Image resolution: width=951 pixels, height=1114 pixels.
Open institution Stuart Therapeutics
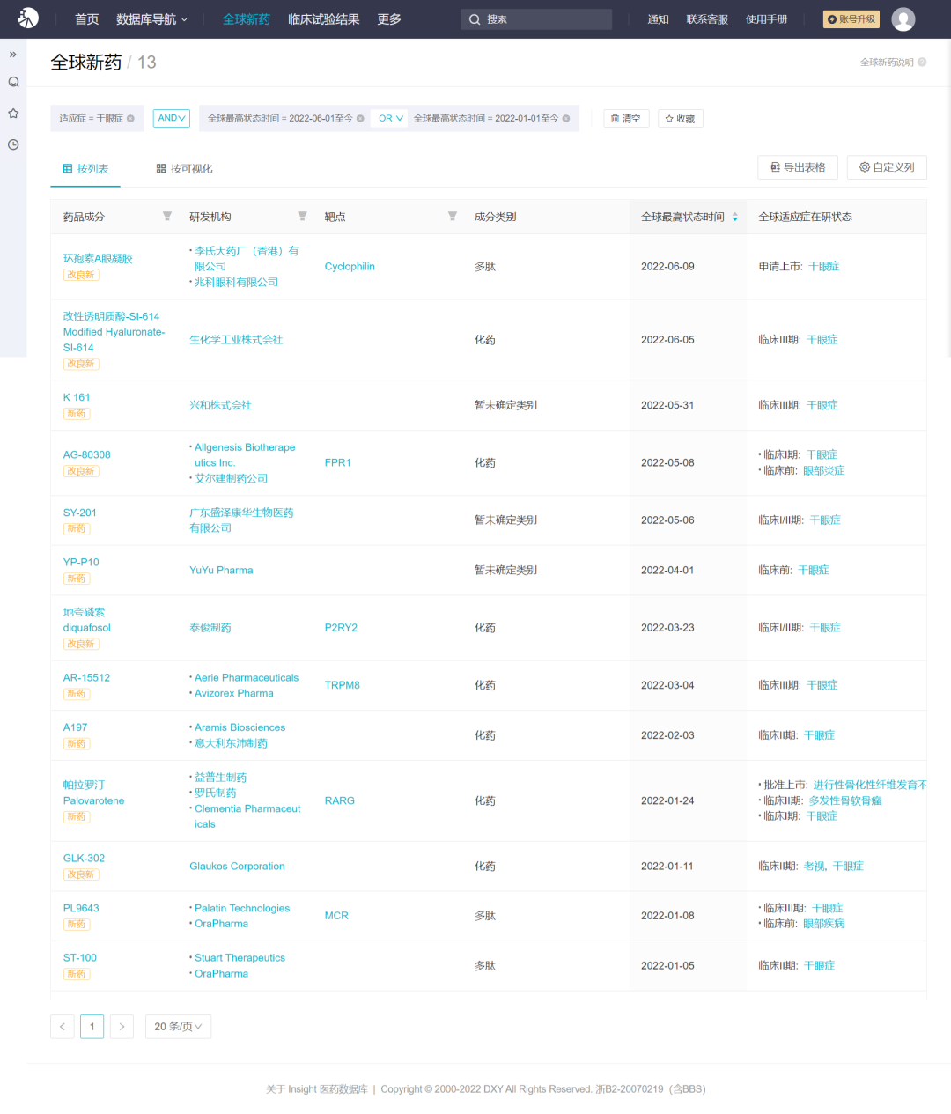tap(240, 958)
